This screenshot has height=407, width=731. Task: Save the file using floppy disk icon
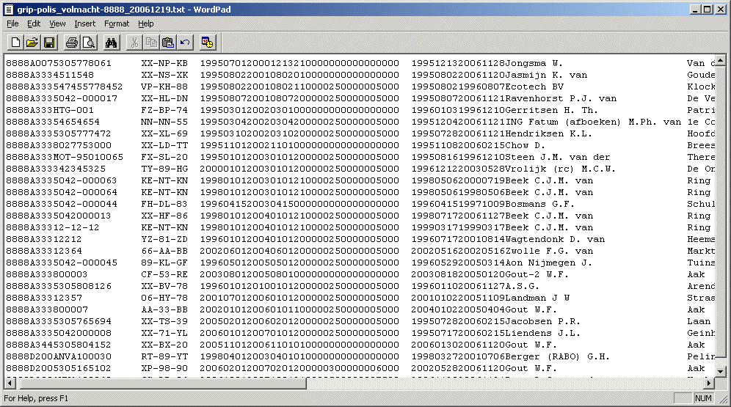click(x=49, y=43)
